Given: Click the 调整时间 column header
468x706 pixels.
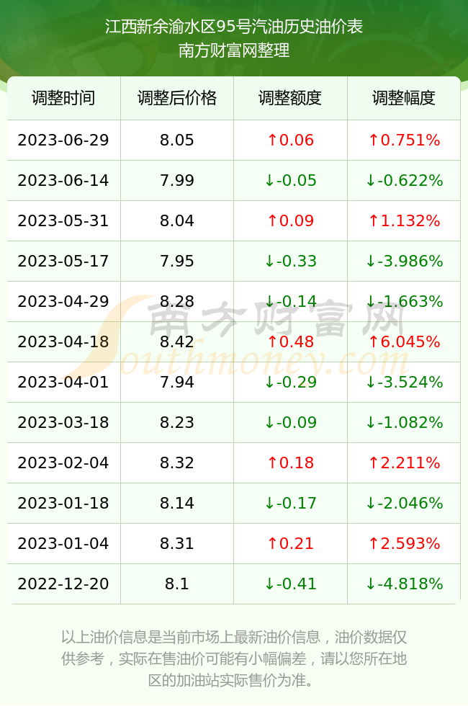Looking at the screenshot, I should pyautogui.click(x=63, y=98).
